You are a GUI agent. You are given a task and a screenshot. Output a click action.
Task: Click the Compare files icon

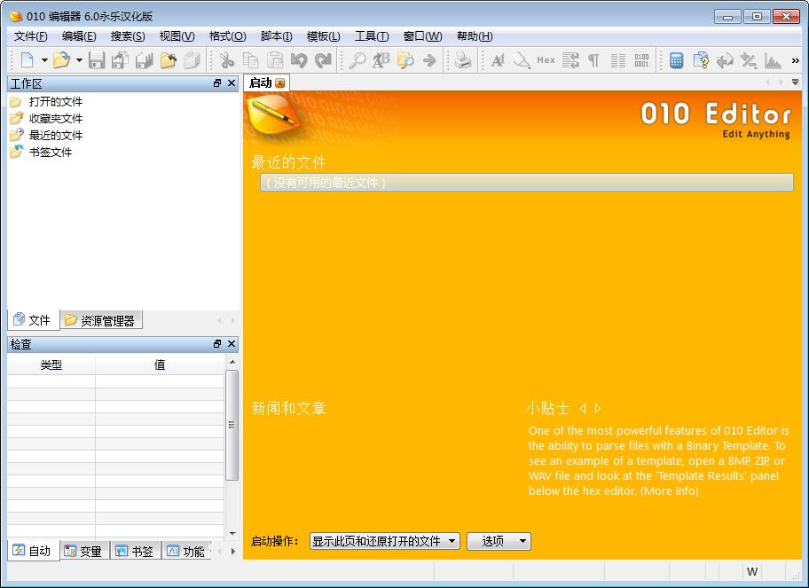701,60
